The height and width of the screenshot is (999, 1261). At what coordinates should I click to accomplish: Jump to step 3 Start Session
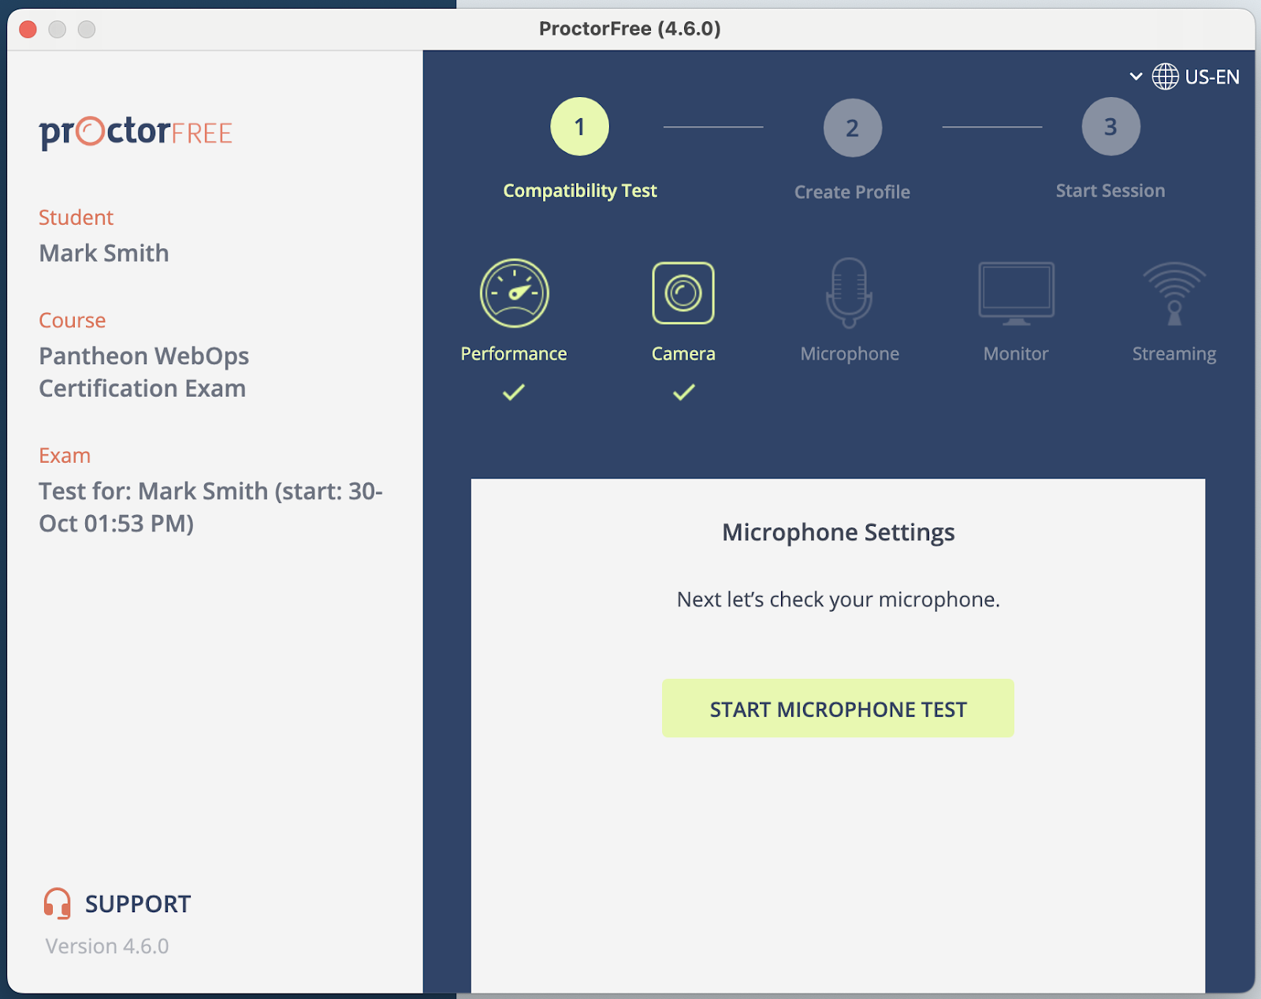[x=1110, y=127]
